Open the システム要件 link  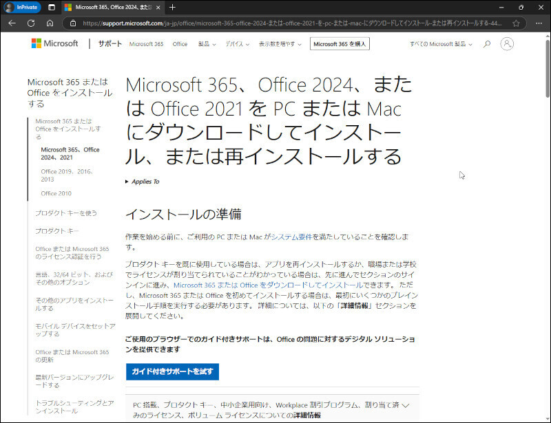click(x=291, y=237)
